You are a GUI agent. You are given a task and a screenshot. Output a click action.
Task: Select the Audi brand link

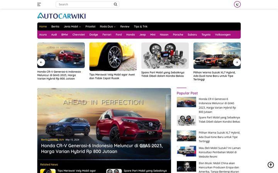pyautogui.click(x=54, y=35)
